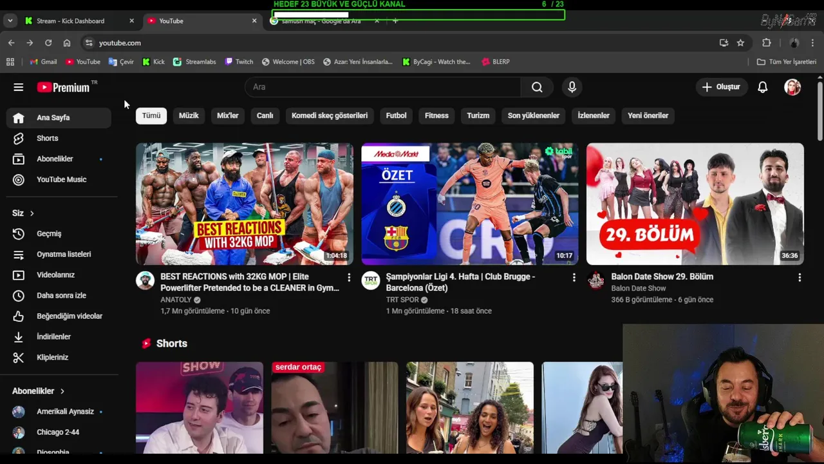
Task: Activate voice search microphone icon
Action: coord(572,87)
